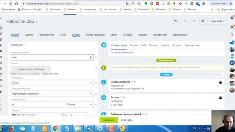Open the Firefox taskbar icon
Viewport: 235px width, 132px height.
point(11,128)
